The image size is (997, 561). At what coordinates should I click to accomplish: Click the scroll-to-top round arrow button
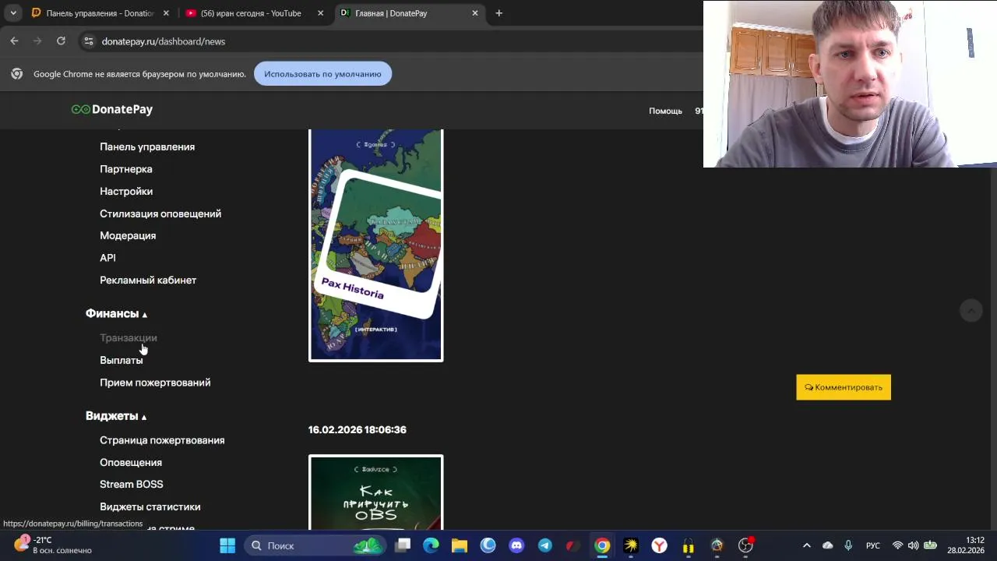click(x=971, y=311)
